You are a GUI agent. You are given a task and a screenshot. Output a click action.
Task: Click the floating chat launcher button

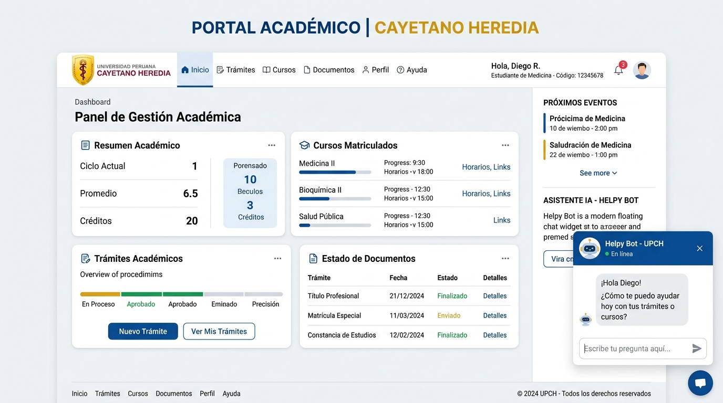coord(700,383)
